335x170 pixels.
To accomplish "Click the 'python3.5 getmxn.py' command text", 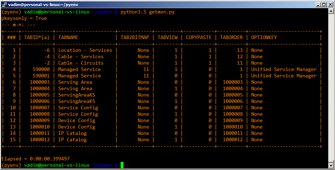I will coord(148,12).
